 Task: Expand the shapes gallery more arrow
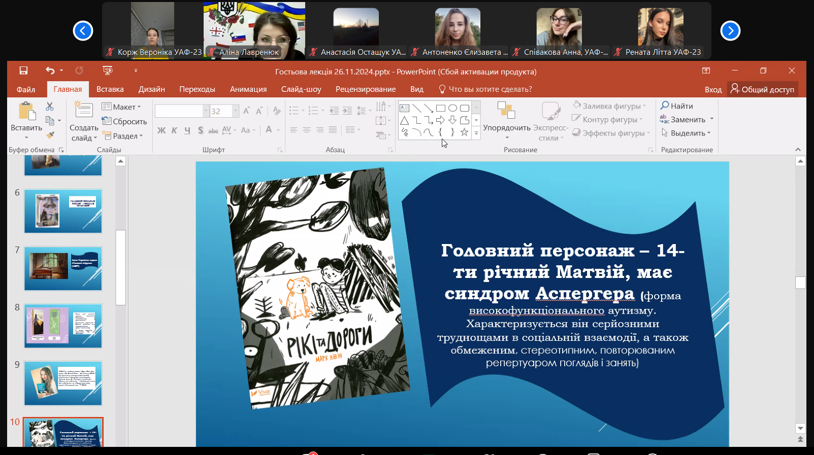[476, 133]
